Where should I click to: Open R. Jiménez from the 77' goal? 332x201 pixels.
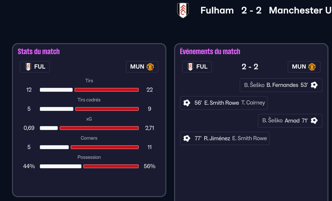coord(217,138)
